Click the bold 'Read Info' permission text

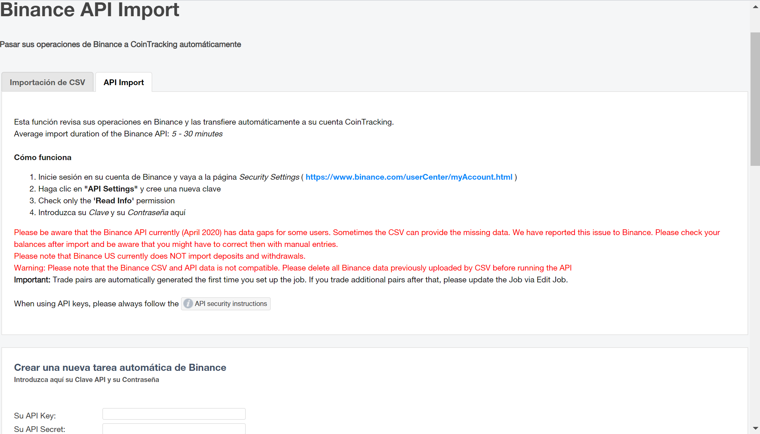(114, 201)
